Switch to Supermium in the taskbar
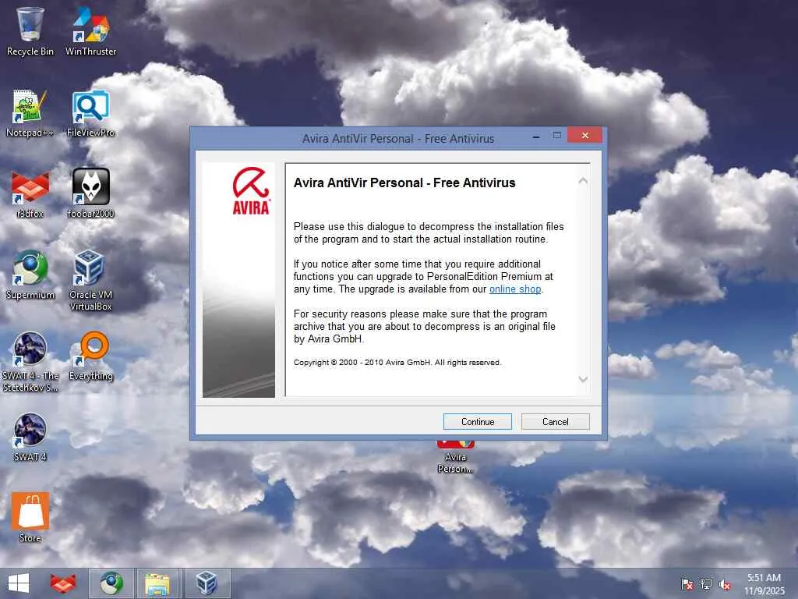The width and height of the screenshot is (798, 599). pyautogui.click(x=111, y=583)
